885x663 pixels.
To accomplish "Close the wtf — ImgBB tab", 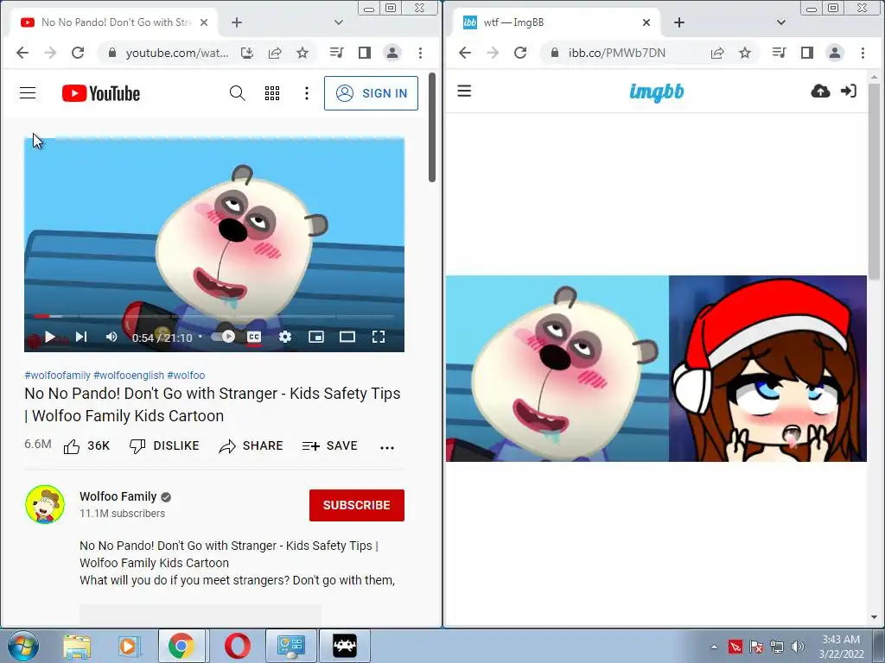I will coord(646,22).
